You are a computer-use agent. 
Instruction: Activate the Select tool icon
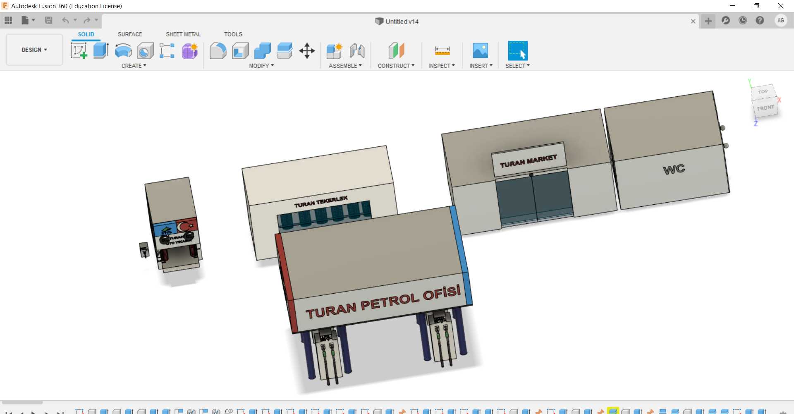point(518,51)
